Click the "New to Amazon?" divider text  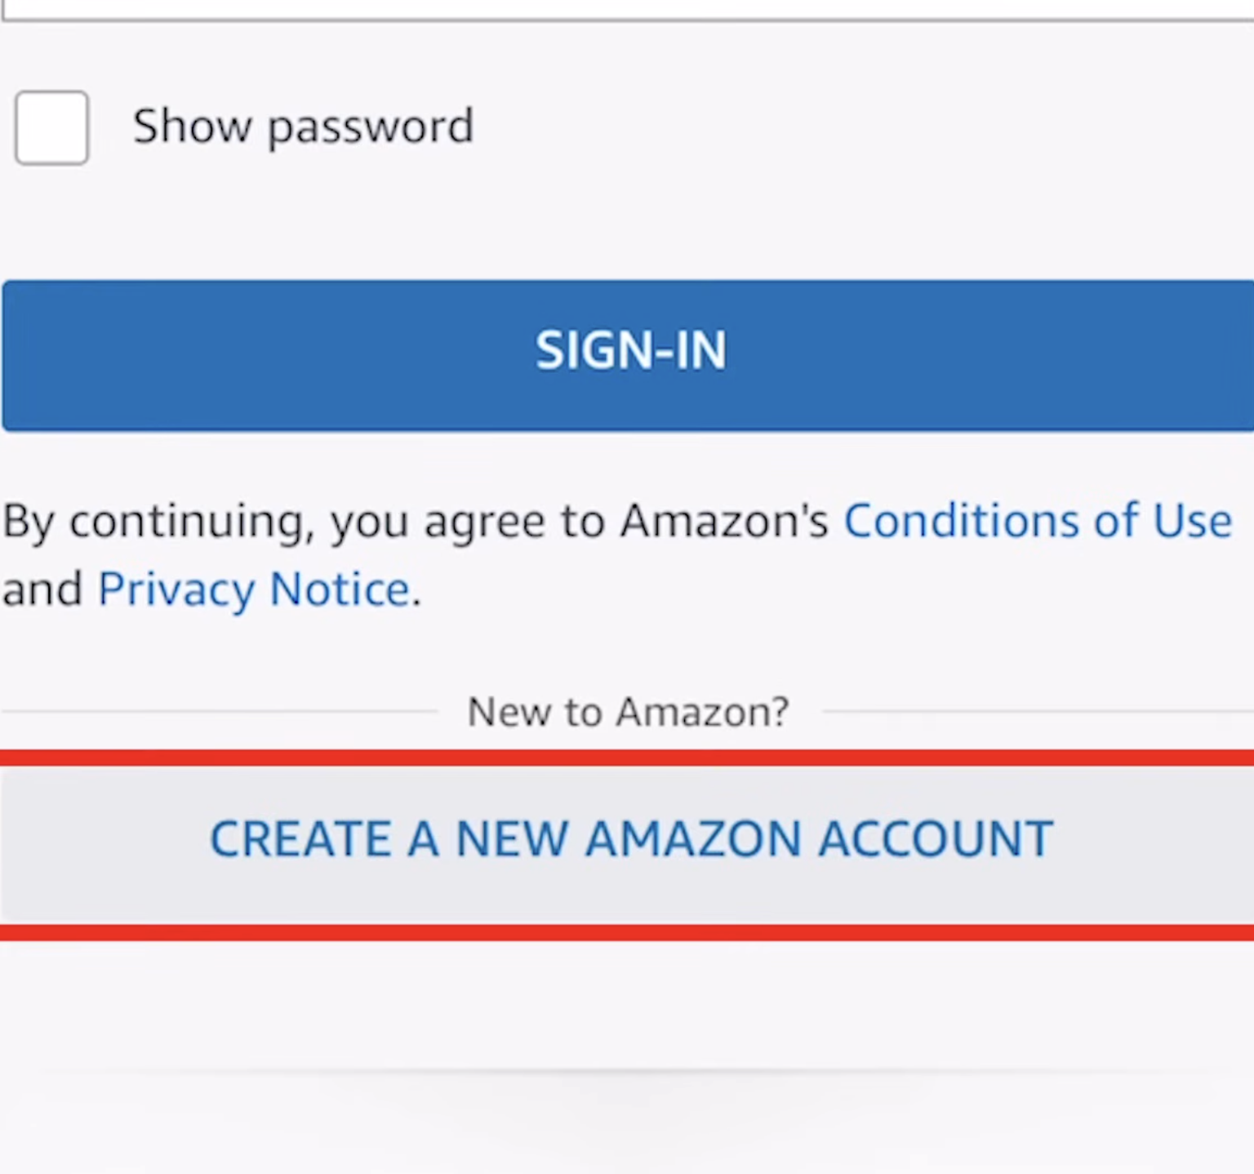[629, 712]
